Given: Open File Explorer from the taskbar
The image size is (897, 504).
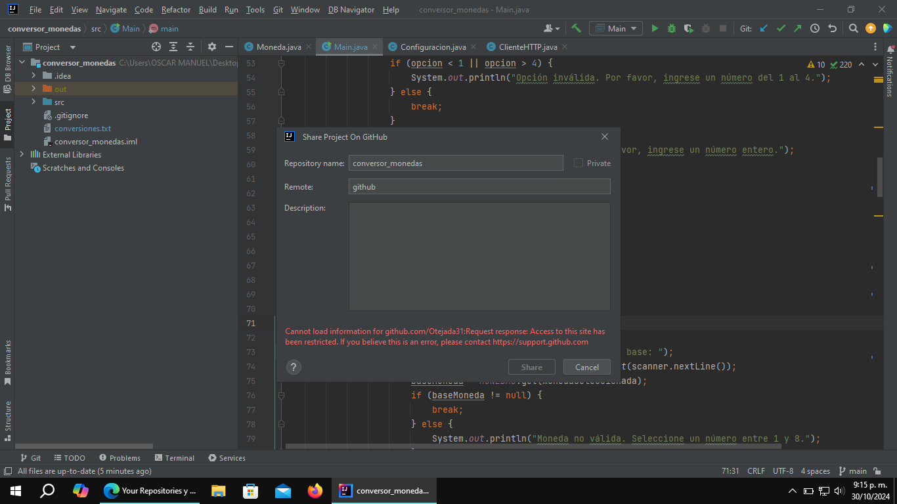Looking at the screenshot, I should tap(219, 490).
